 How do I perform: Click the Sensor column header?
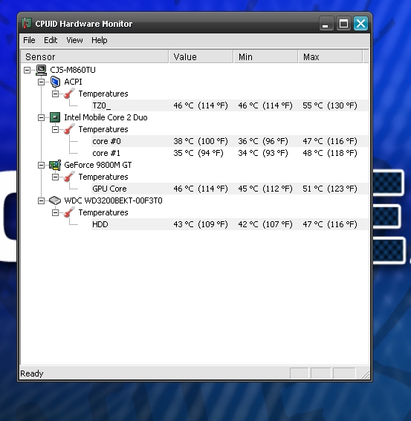94,56
